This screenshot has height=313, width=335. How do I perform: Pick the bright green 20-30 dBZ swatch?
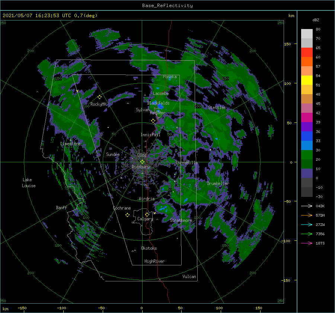[x=307, y=154]
